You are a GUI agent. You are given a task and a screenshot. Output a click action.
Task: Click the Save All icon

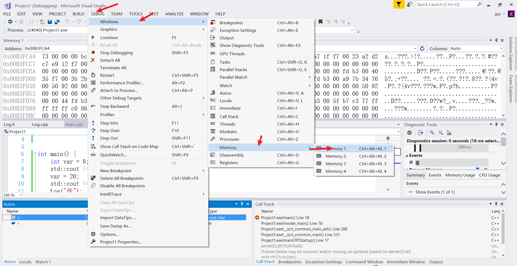click(x=57, y=22)
